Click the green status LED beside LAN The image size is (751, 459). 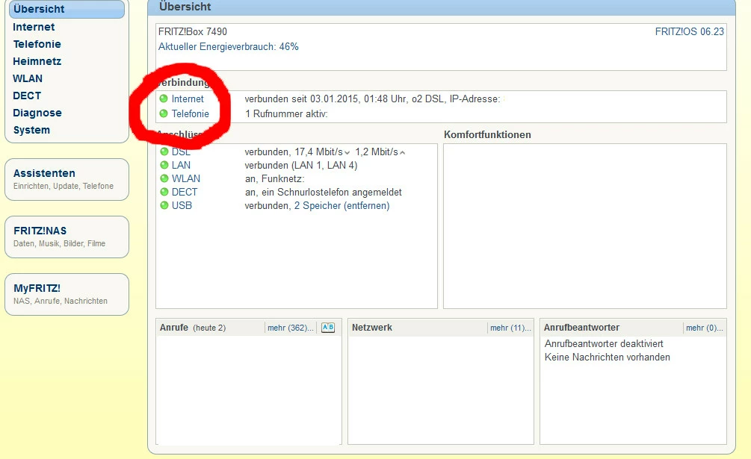click(164, 165)
